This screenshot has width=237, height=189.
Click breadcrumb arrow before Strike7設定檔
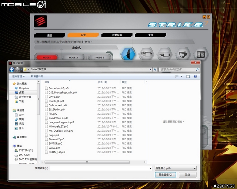click(29, 70)
